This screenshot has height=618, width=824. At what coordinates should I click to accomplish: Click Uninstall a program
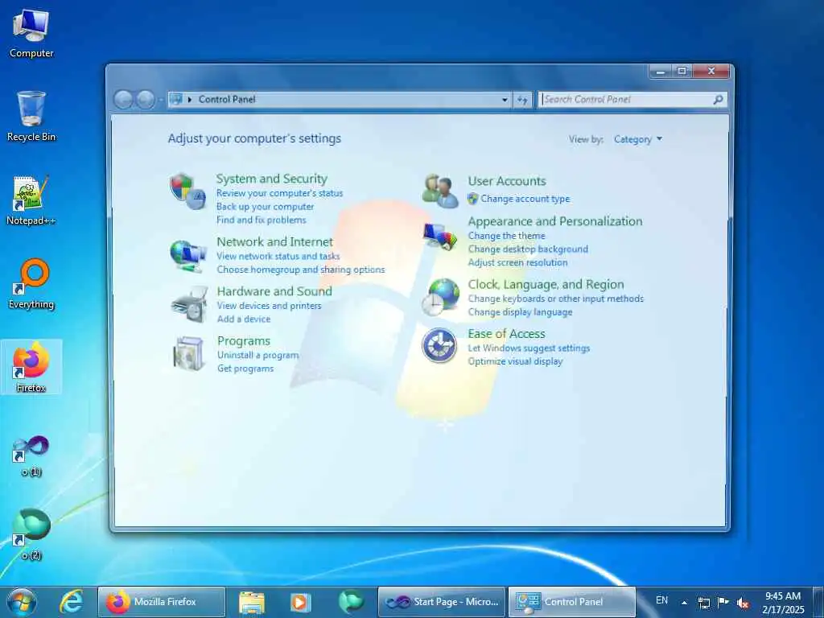258,355
